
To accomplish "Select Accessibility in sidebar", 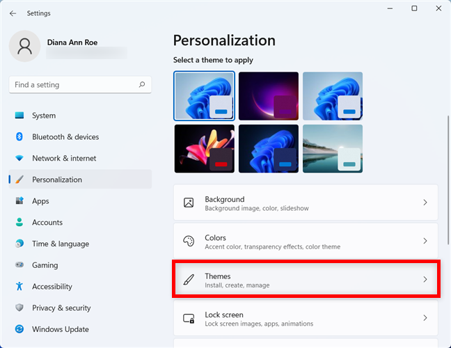I will tap(80, 286).
